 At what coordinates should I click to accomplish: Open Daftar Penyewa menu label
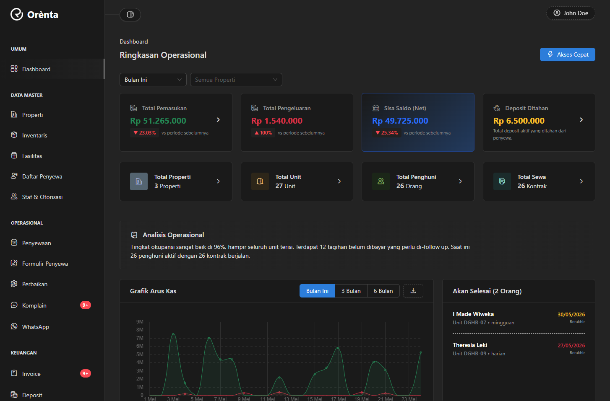coord(42,176)
